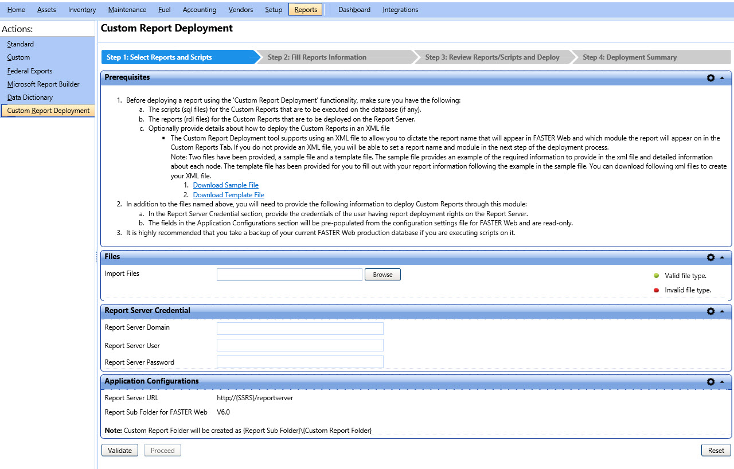The width and height of the screenshot is (734, 469).
Task: Click the 'V6.0' sub folder value
Action: [223, 412]
